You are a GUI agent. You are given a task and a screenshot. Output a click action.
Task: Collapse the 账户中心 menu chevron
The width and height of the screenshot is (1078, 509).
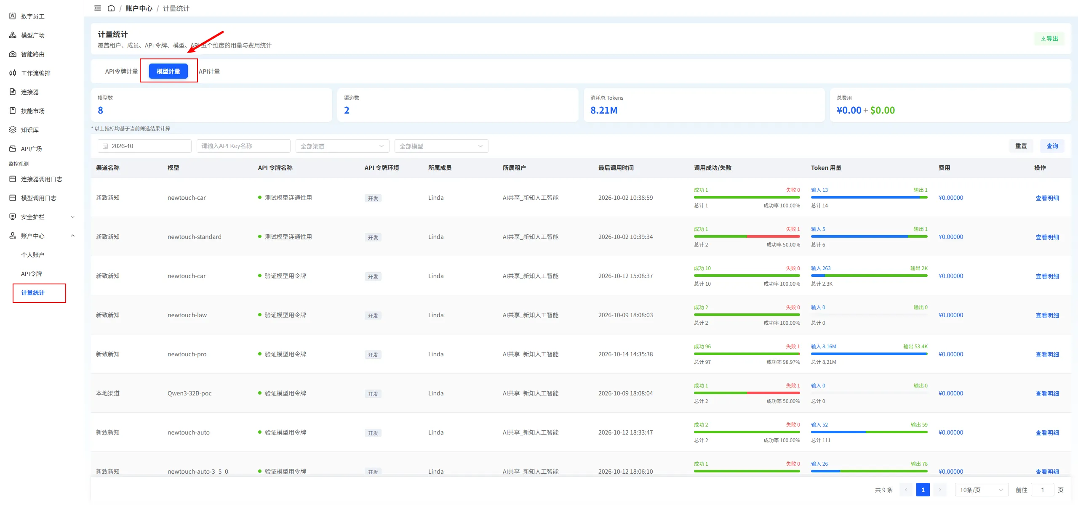pyautogui.click(x=73, y=236)
